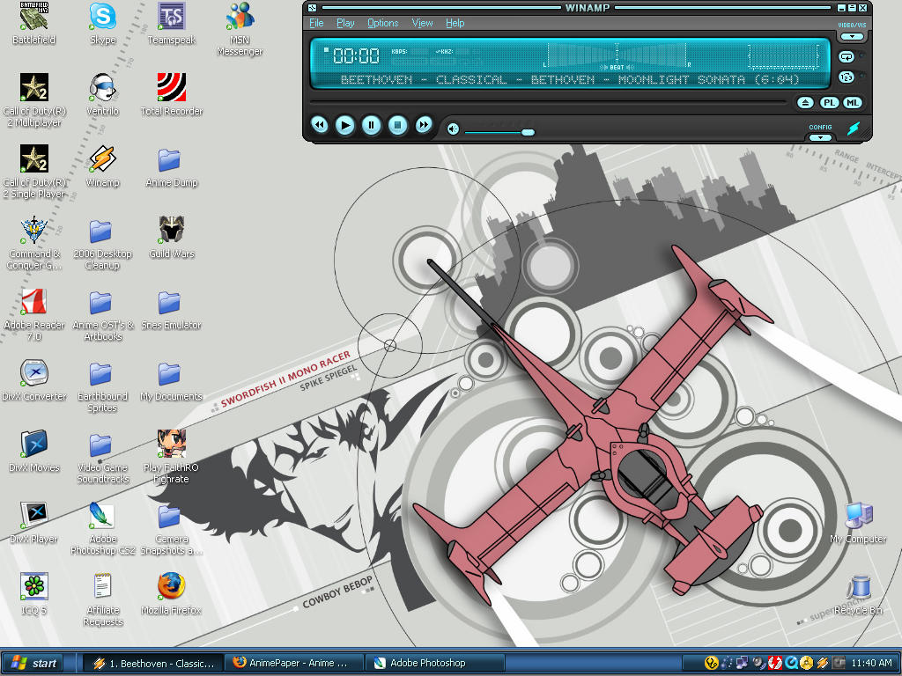Select Call of Duty 2 Single Player icon
902x676 pixels.
pyautogui.click(x=34, y=172)
